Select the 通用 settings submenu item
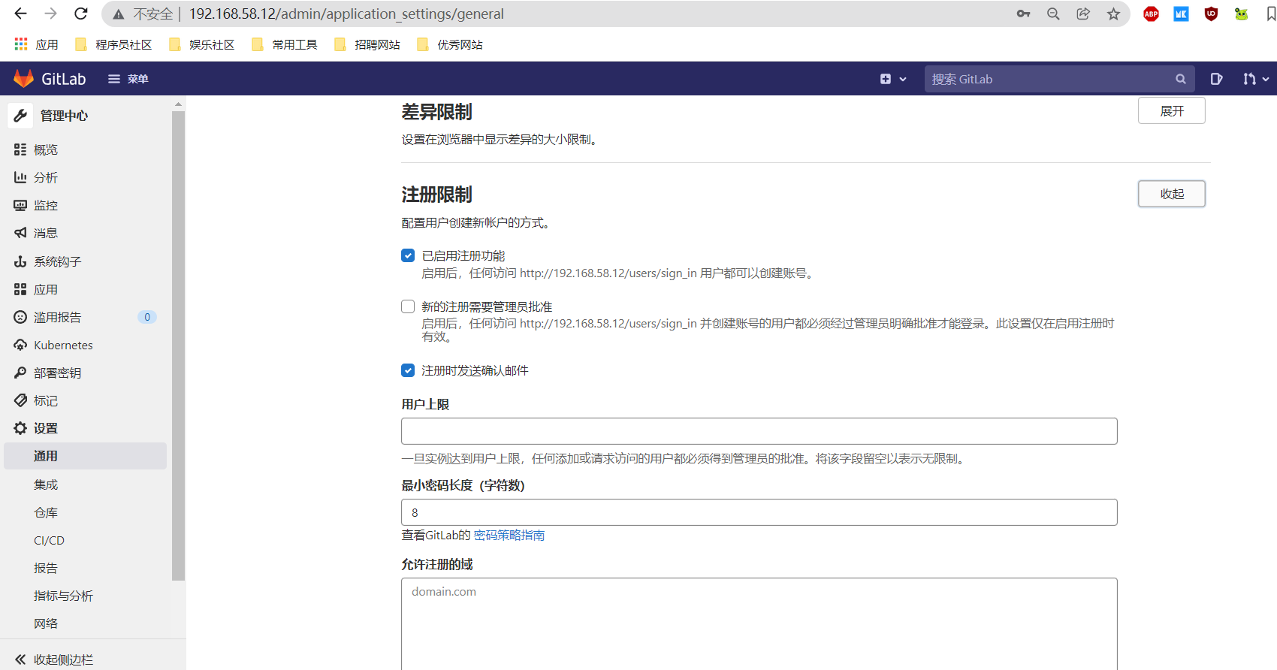The height and width of the screenshot is (670, 1277). point(86,456)
